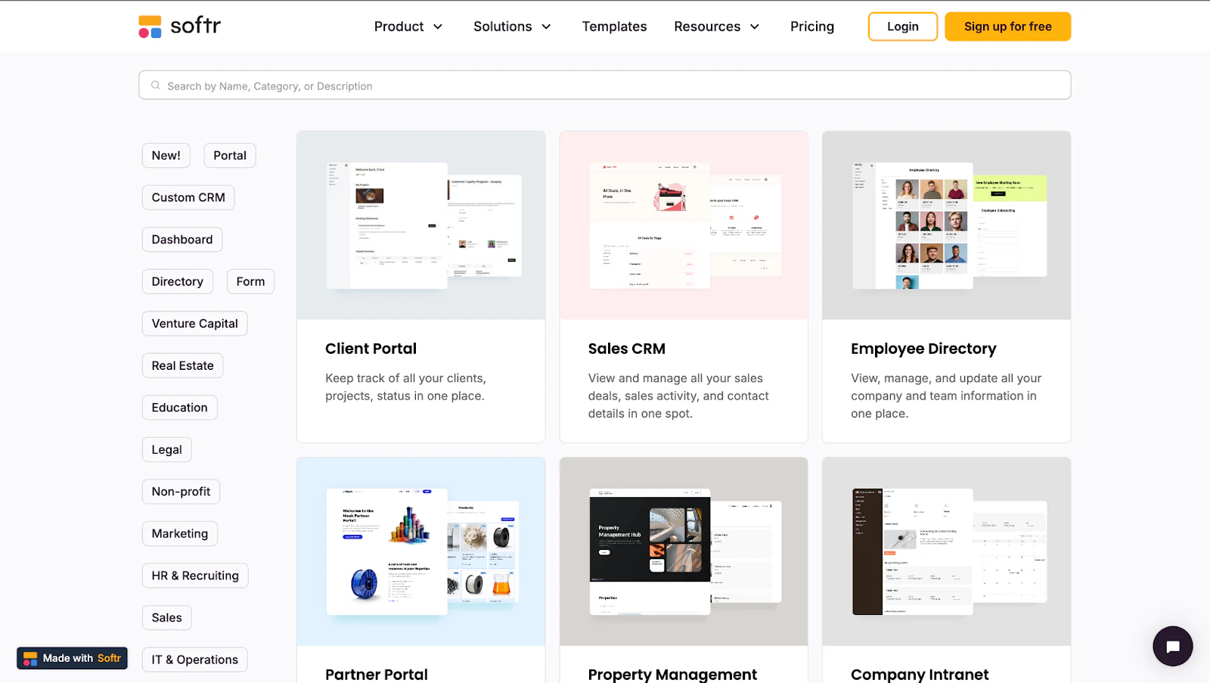Select the IT & Operations filter

click(x=194, y=660)
